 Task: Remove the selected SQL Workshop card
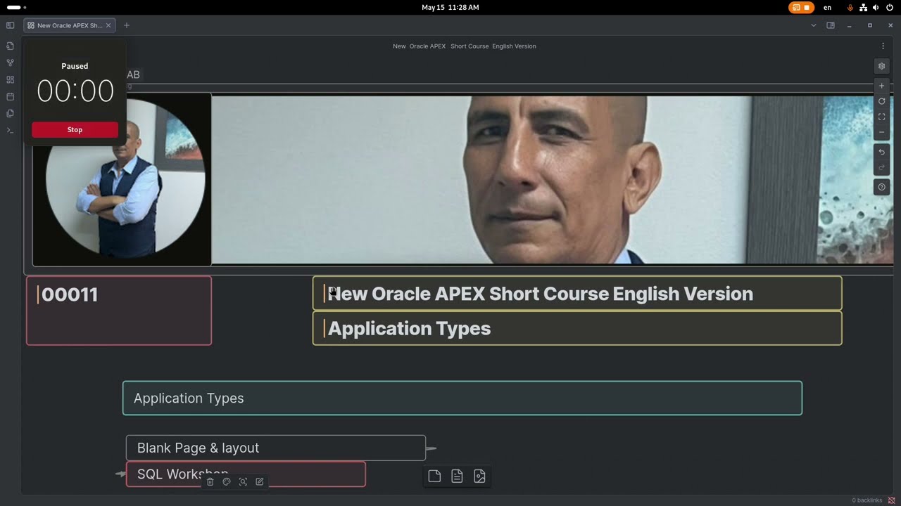click(x=210, y=481)
